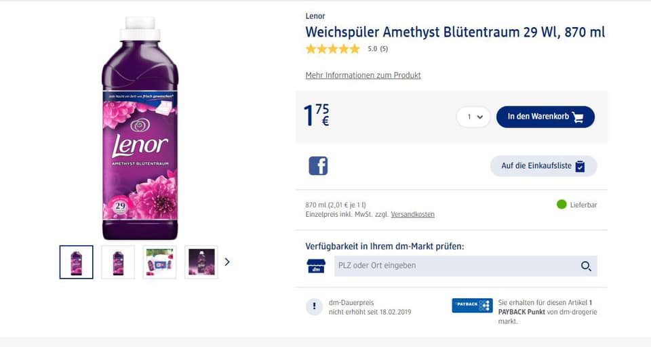The image size is (651, 347).
Task: Open Mehr Informationen zum Produkt link
Action: point(363,75)
